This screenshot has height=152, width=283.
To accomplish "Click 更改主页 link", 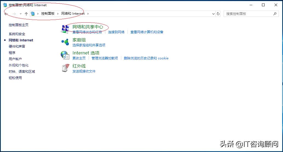I will click(x=79, y=58).
